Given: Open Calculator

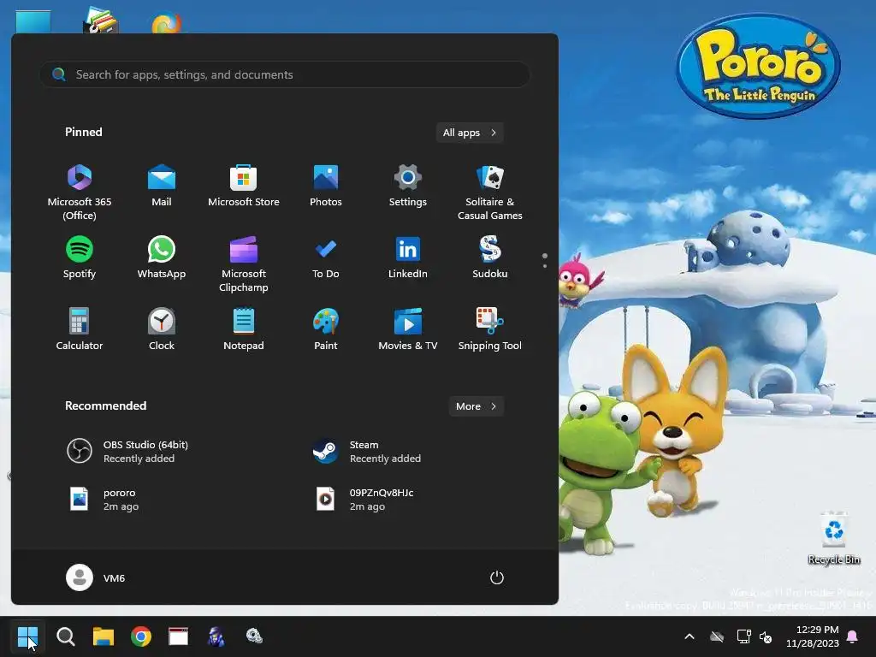Looking at the screenshot, I should 80,329.
